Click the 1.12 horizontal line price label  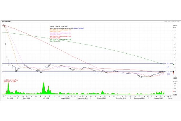pyautogui.click(x=168, y=72)
